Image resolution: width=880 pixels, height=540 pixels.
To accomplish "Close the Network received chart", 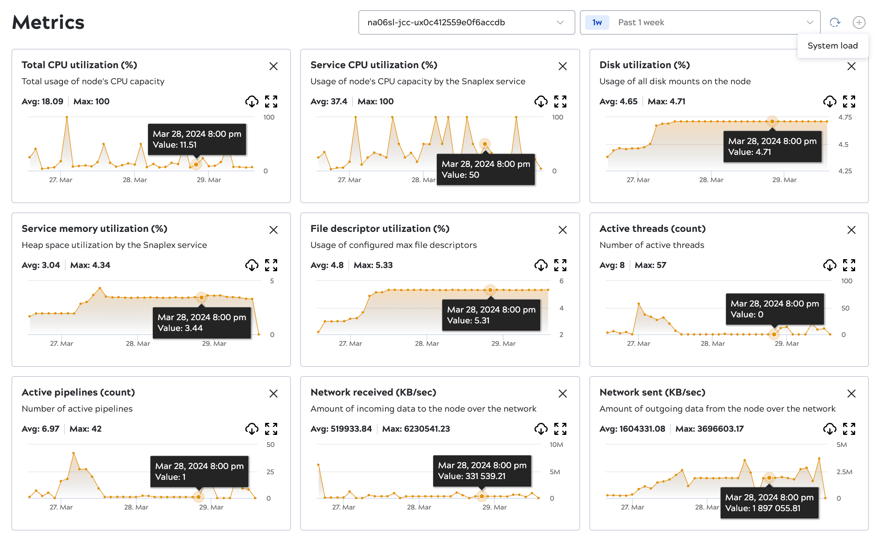I will 562,394.
